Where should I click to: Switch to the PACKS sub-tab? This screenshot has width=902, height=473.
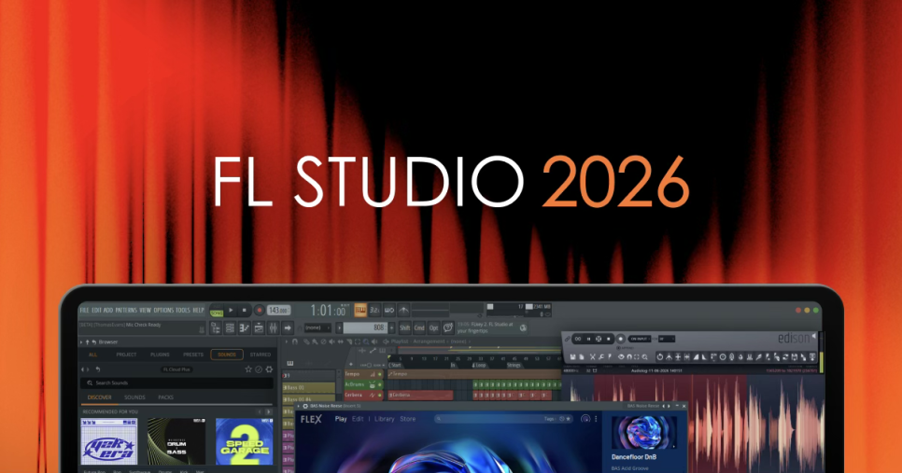click(x=165, y=397)
